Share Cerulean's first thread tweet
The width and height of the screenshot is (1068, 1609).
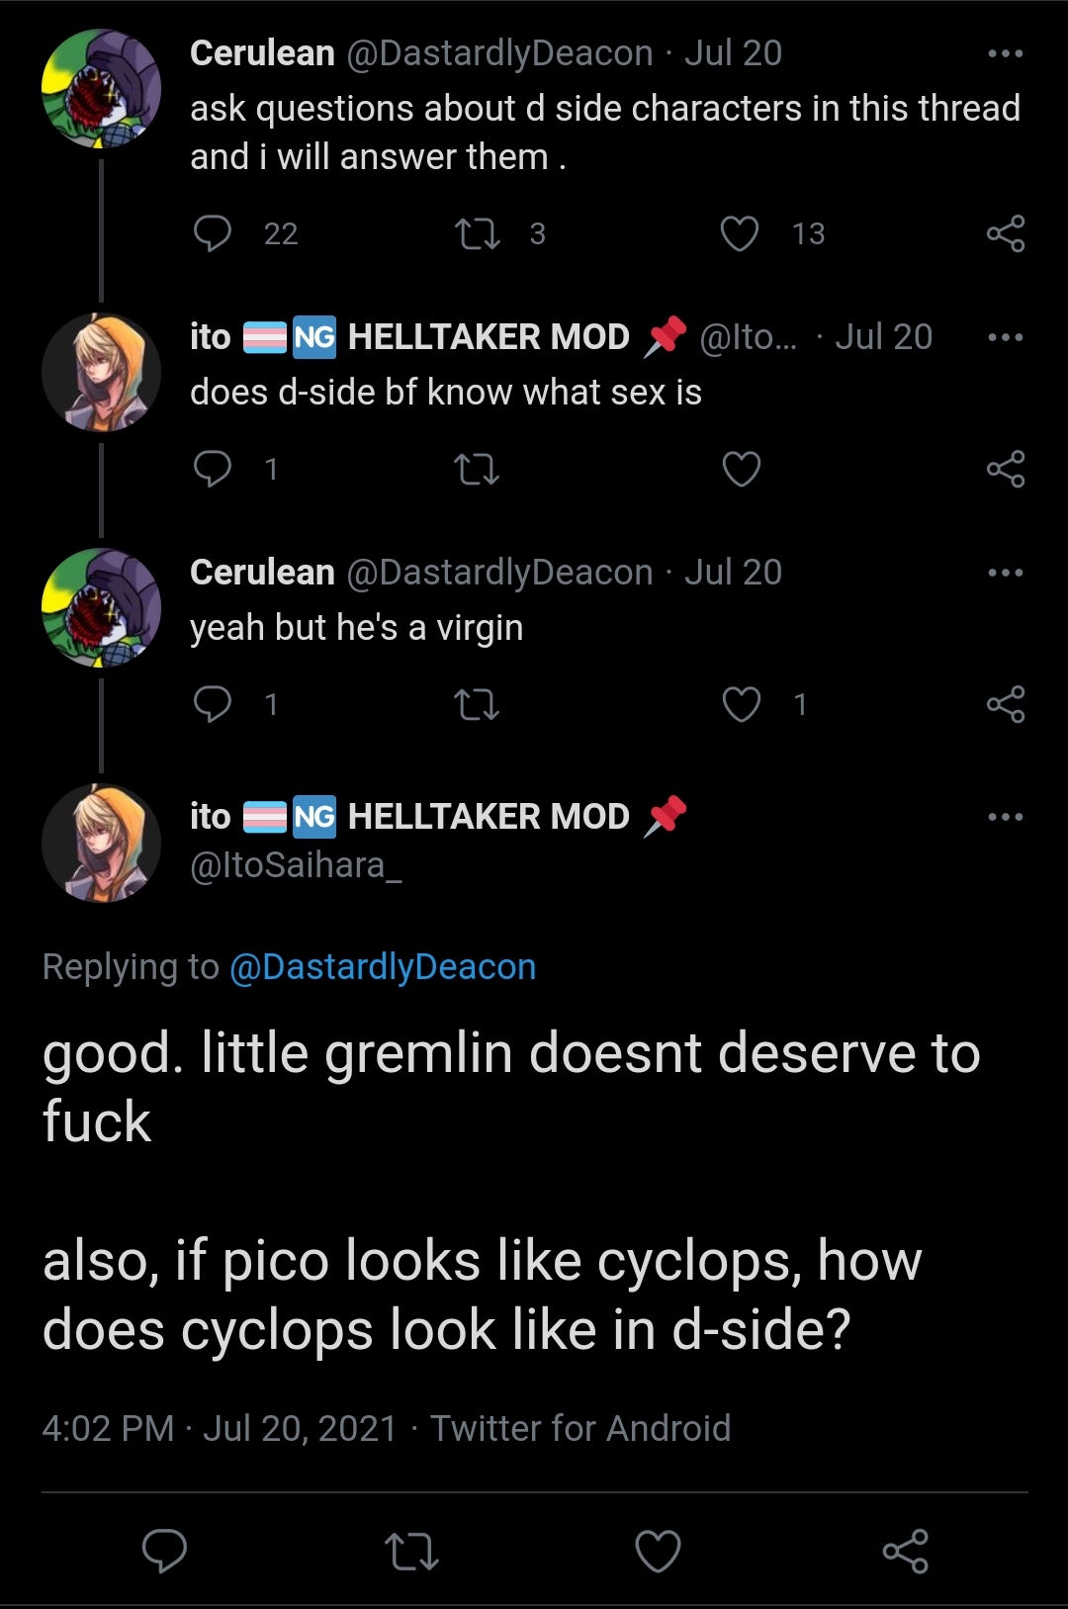(x=1006, y=233)
